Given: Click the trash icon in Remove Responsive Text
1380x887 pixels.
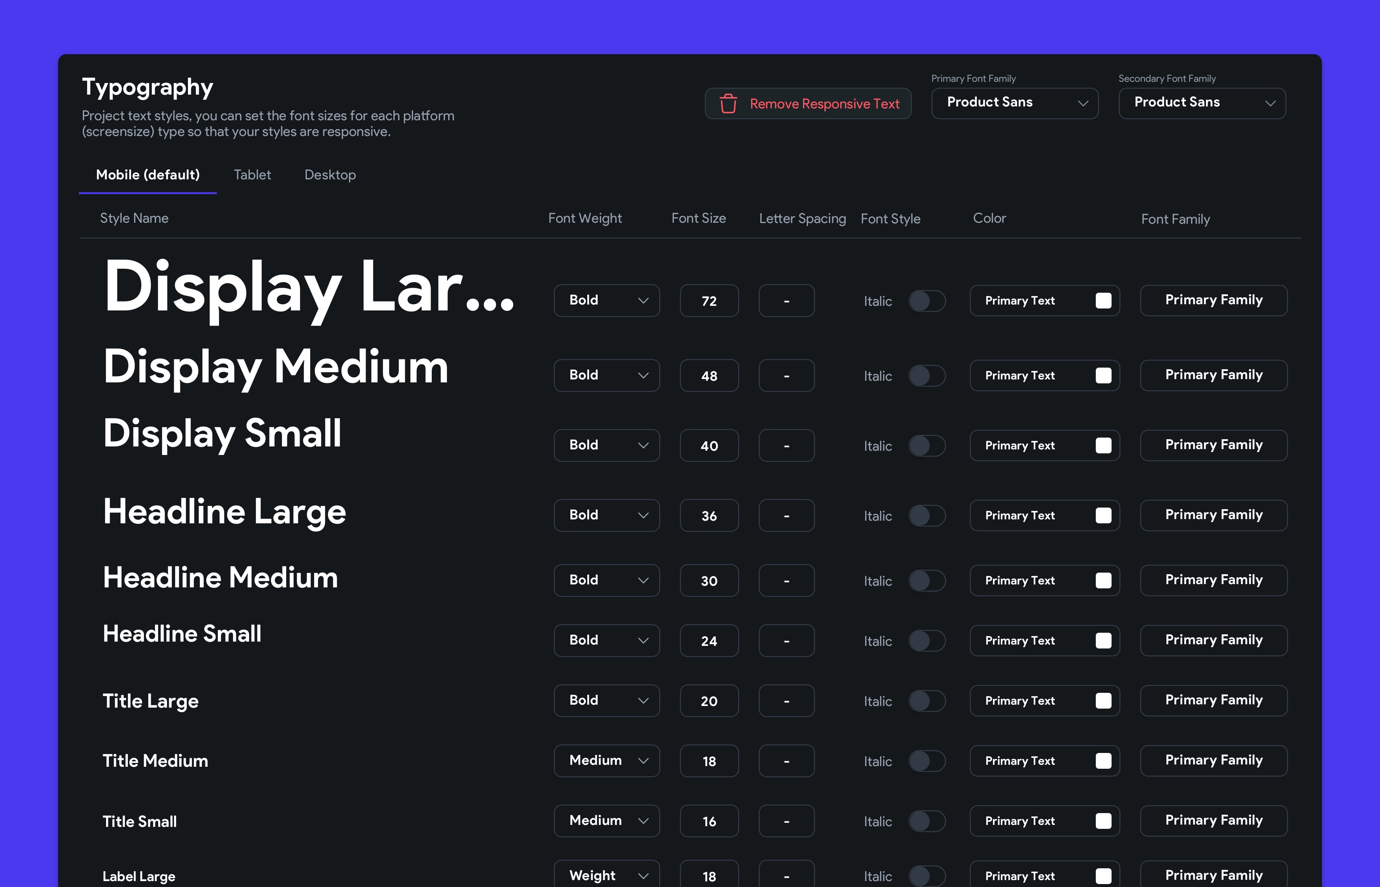Looking at the screenshot, I should point(728,104).
